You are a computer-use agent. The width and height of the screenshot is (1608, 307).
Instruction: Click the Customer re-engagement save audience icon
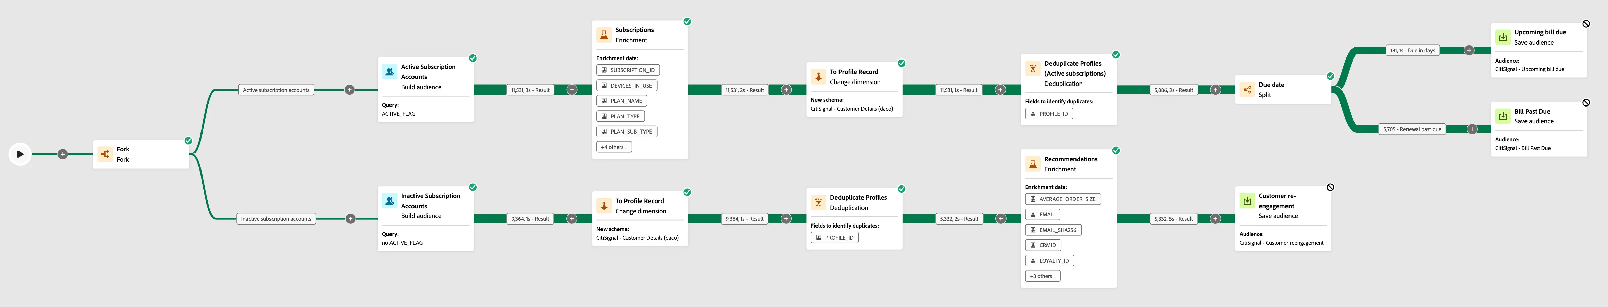[x=1247, y=201]
